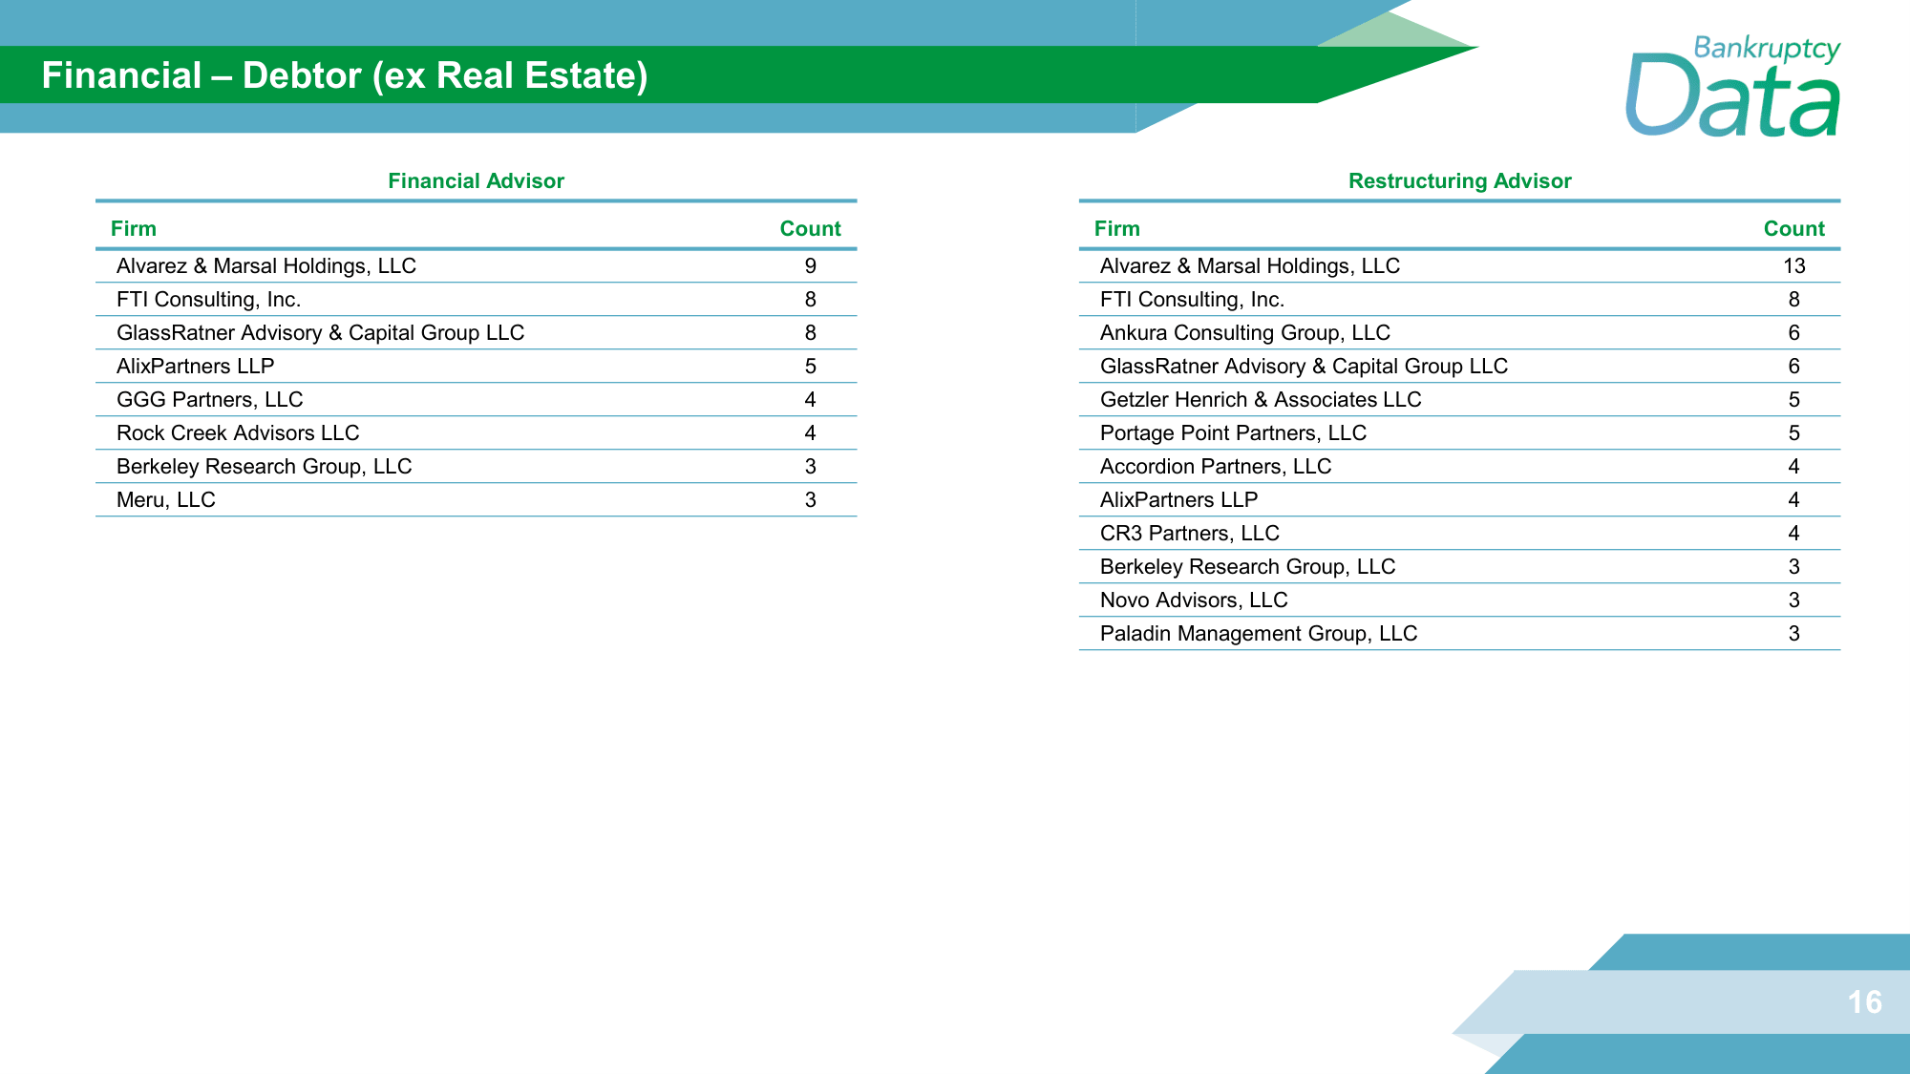Click Alvarez & Marsal in Financial Advisor table
This screenshot has width=1910, height=1074.
(266, 266)
